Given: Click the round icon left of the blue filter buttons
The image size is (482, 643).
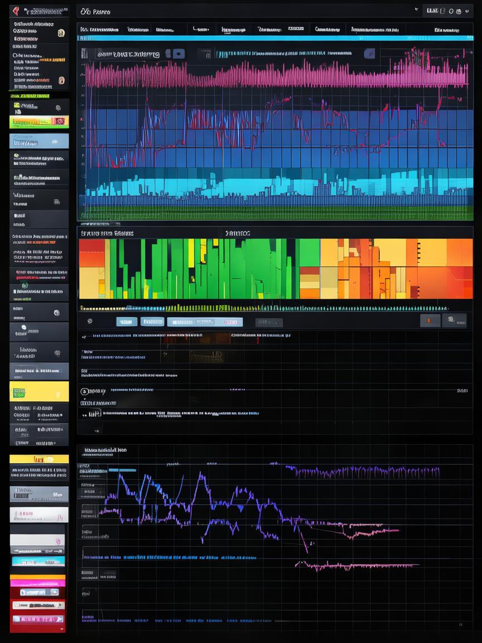Looking at the screenshot, I should (x=90, y=321).
